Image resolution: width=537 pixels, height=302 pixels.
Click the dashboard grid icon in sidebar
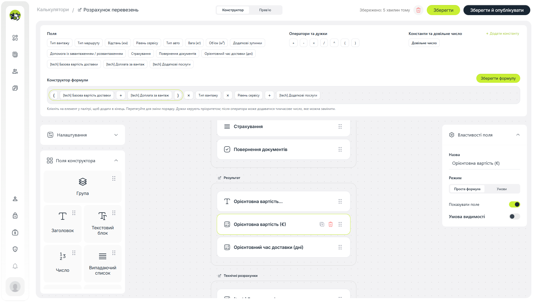tap(15, 38)
